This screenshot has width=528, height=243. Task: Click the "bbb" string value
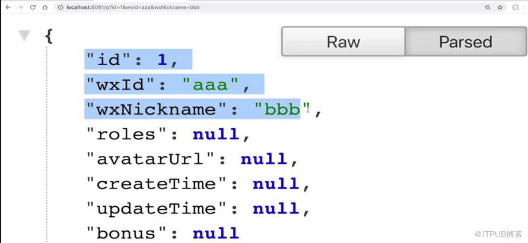click(282, 110)
